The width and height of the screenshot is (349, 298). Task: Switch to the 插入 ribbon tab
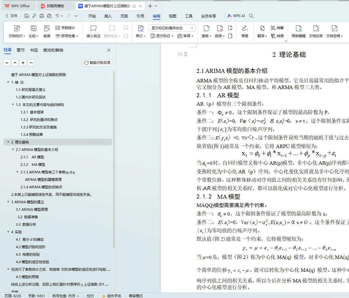(x=108, y=16)
